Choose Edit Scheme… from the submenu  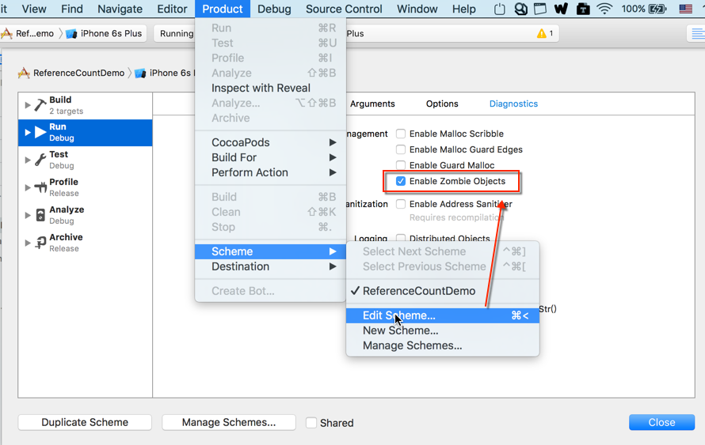click(399, 315)
